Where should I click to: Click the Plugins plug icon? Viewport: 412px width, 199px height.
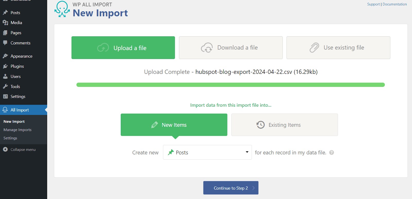click(5, 66)
